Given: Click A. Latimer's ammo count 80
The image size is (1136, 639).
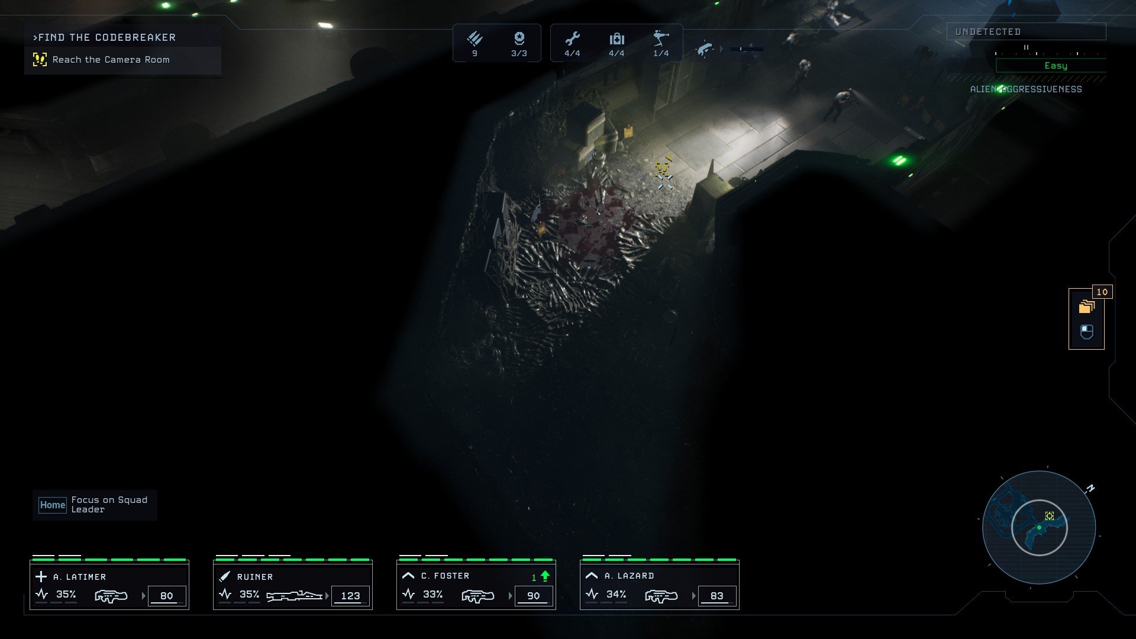Looking at the screenshot, I should pyautogui.click(x=167, y=596).
